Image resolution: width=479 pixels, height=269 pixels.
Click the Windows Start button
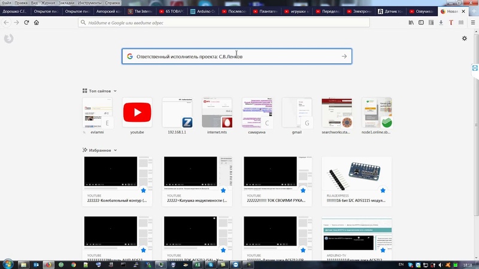[8, 264]
